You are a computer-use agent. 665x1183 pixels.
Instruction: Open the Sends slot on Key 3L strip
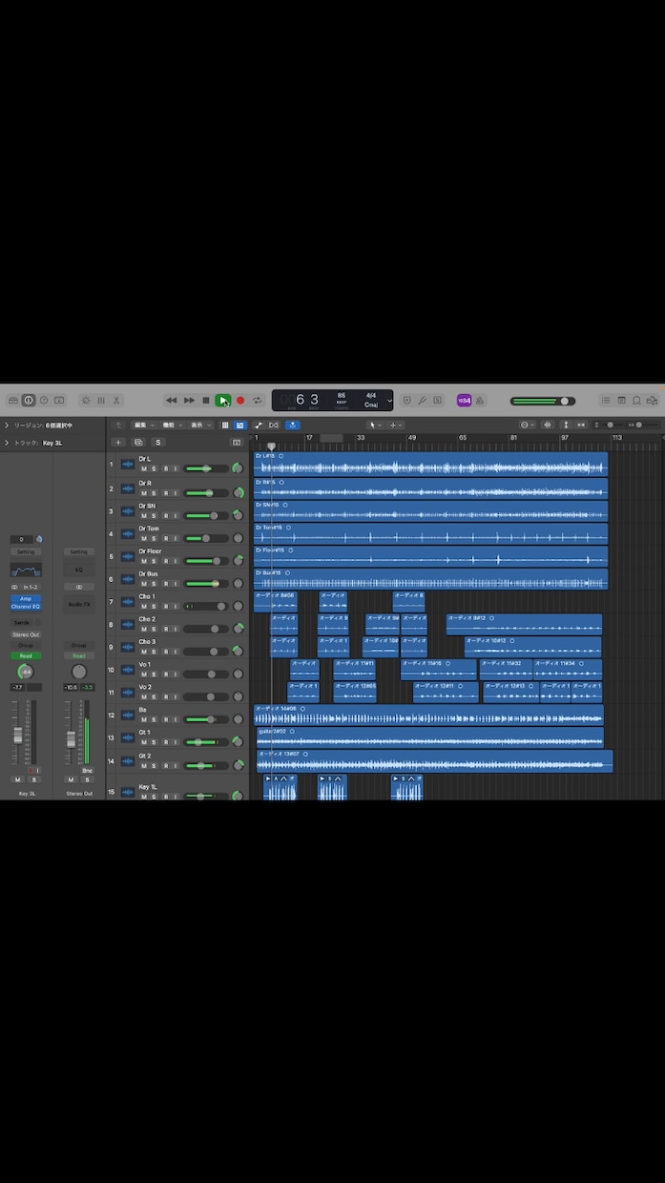(22, 623)
